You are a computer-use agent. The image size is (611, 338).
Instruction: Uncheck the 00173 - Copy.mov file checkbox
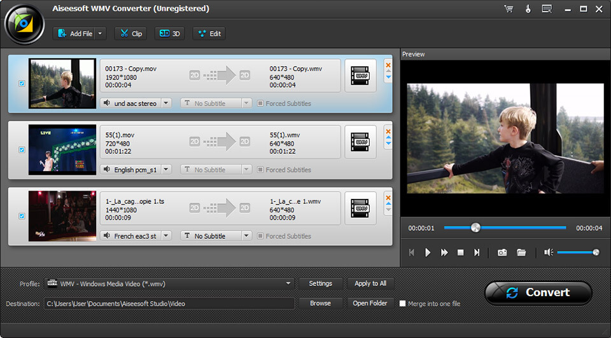coord(22,84)
